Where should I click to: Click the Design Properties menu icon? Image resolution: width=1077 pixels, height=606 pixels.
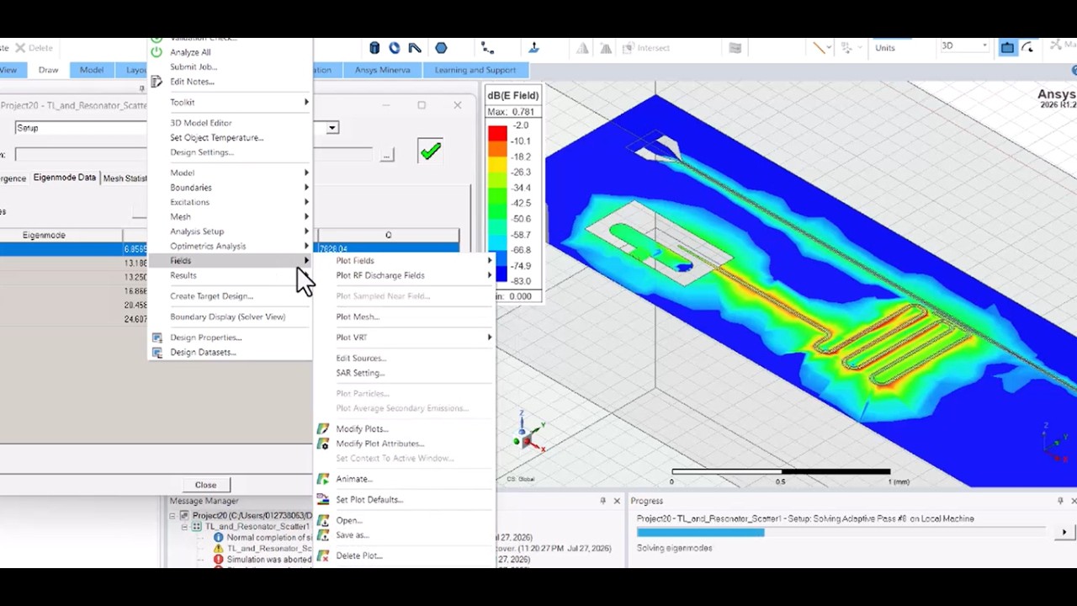(x=157, y=338)
